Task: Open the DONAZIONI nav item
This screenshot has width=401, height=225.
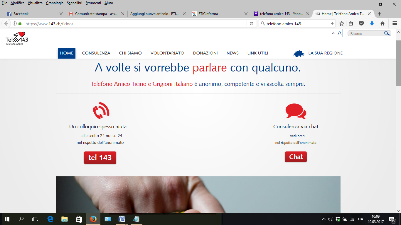Action: (205, 53)
